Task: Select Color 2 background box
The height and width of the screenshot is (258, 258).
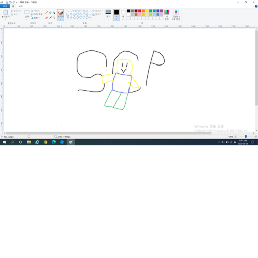Action: coord(123,15)
